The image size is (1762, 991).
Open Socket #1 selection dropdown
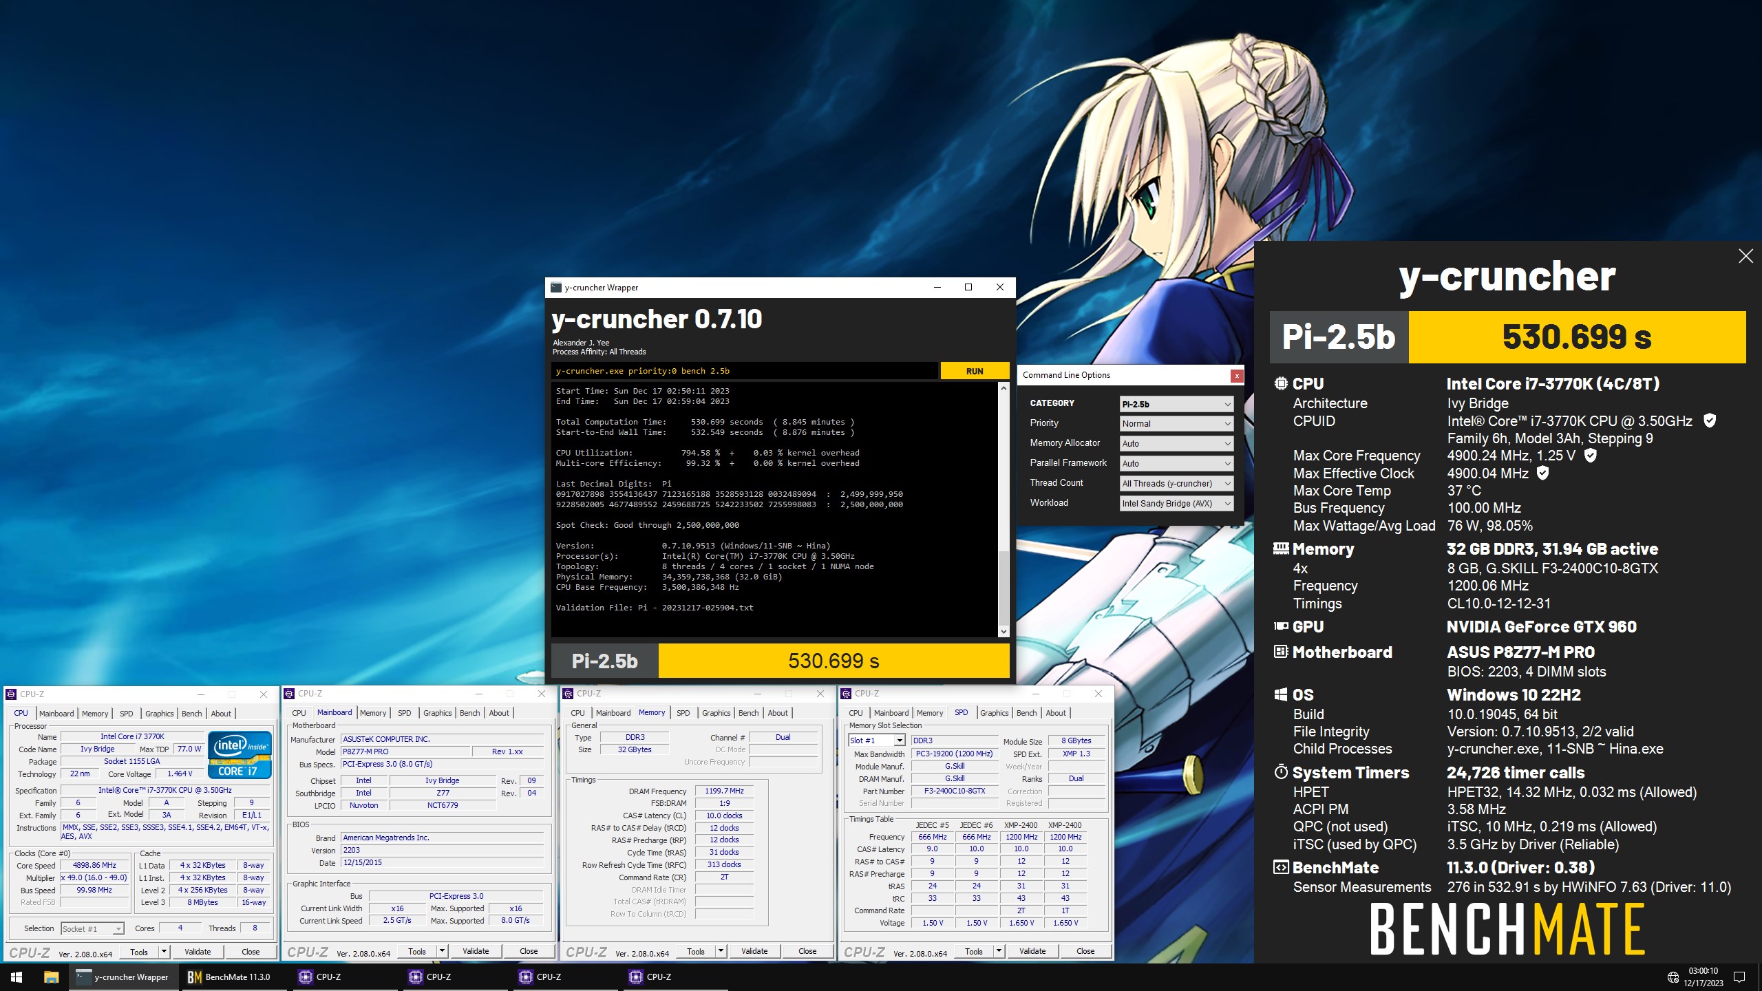pyautogui.click(x=92, y=929)
